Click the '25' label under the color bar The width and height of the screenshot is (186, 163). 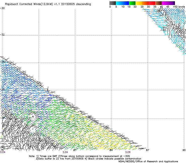coord(142,7)
